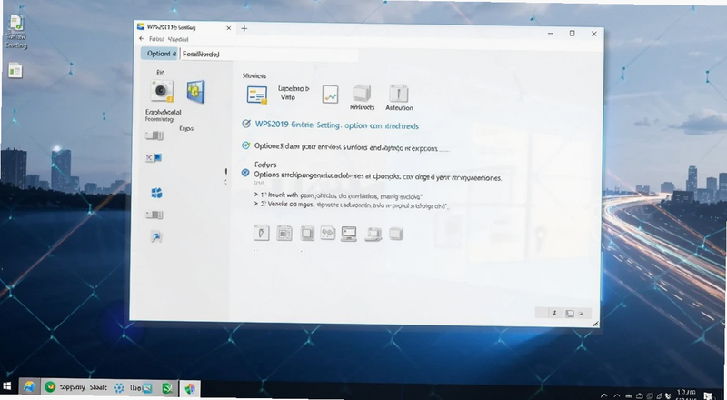This screenshot has height=400, width=727.
Task: Click the Ercpheketal Foominutrg sidebar label
Action: (x=164, y=115)
